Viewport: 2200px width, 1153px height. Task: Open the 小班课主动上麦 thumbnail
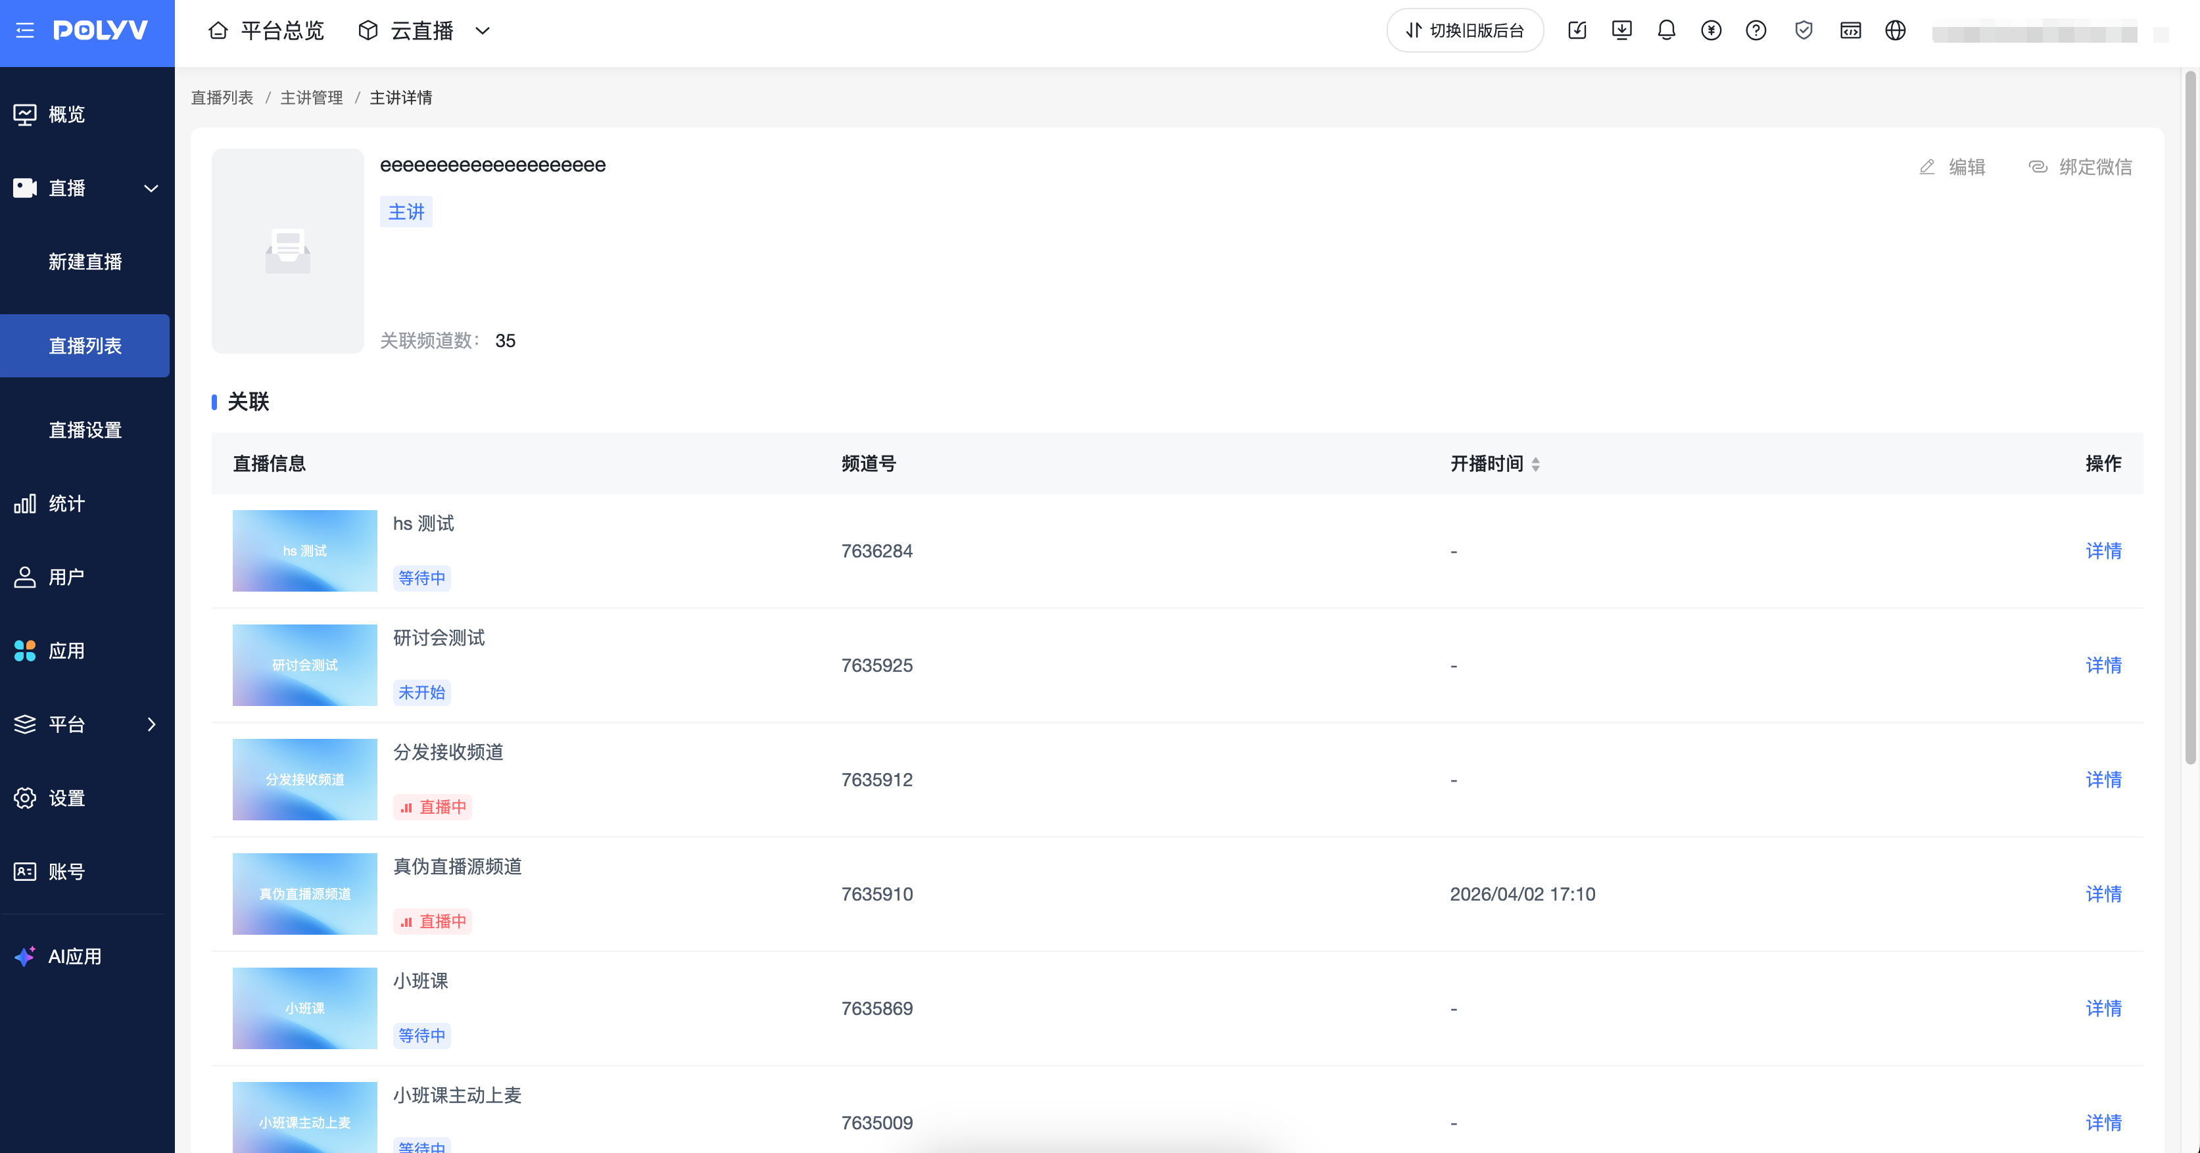click(305, 1118)
